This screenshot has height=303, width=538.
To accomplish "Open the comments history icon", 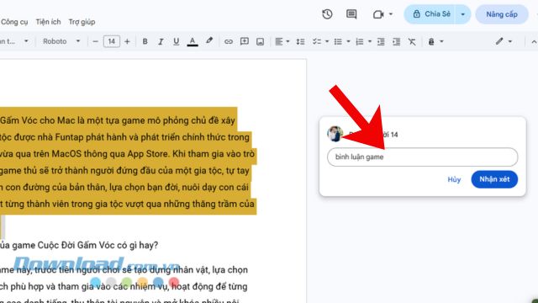I will point(351,14).
